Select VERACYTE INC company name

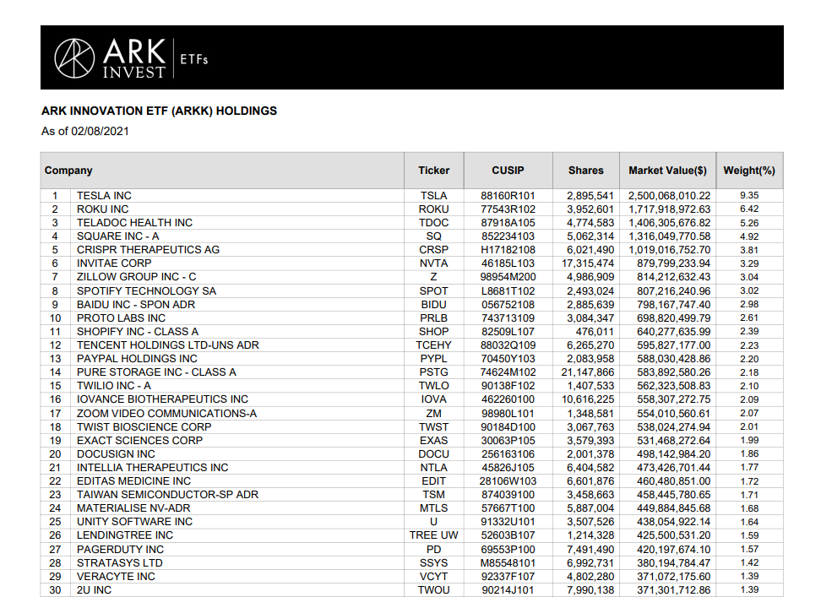pyautogui.click(x=116, y=577)
